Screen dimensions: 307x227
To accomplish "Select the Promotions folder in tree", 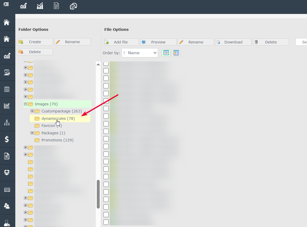I will (57, 140).
